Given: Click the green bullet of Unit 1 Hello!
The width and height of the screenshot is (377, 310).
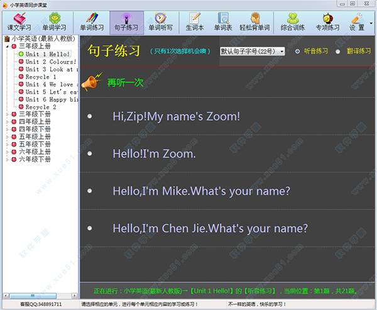Looking at the screenshot, I should pyautogui.click(x=21, y=54).
